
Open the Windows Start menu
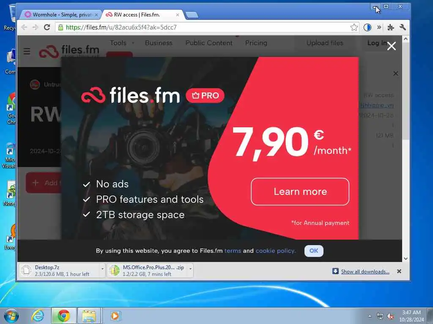pyautogui.click(x=11, y=316)
